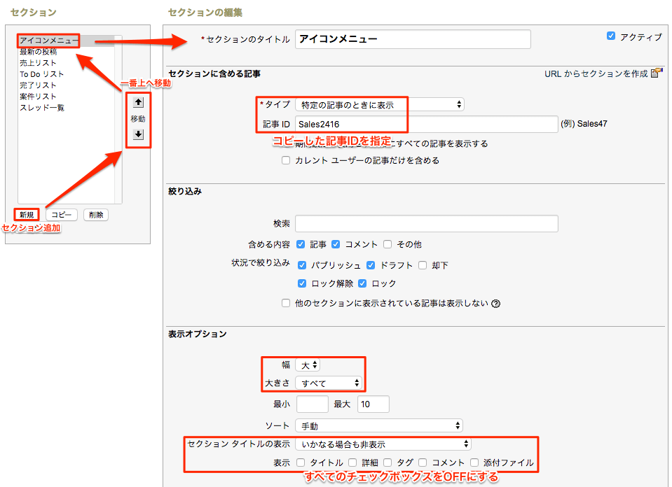The width and height of the screenshot is (672, 487).
Task: Enable the その他 content checkbox
Action: point(388,244)
